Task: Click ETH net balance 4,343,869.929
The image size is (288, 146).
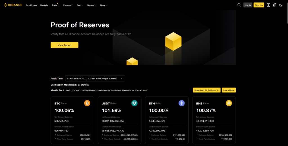Action: coord(157,121)
